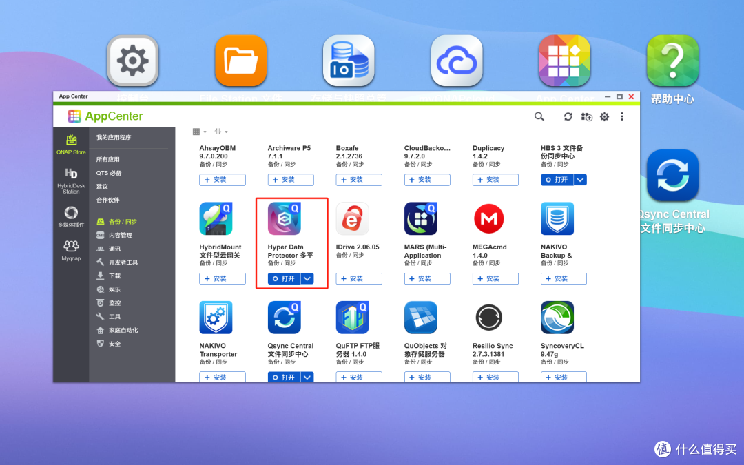Image resolution: width=744 pixels, height=465 pixels.
Task: Open the myQNAPcloud desktop icon
Action: click(457, 61)
